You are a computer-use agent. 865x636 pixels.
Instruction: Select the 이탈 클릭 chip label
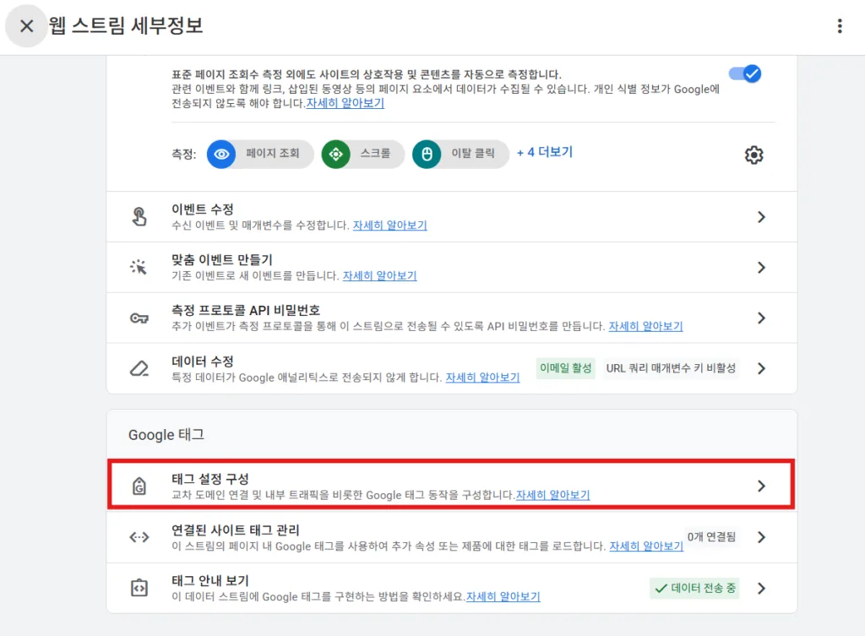(473, 154)
